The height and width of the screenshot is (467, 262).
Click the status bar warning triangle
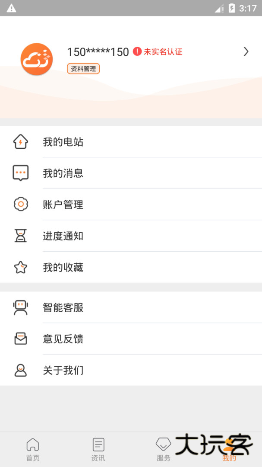click(12, 7)
